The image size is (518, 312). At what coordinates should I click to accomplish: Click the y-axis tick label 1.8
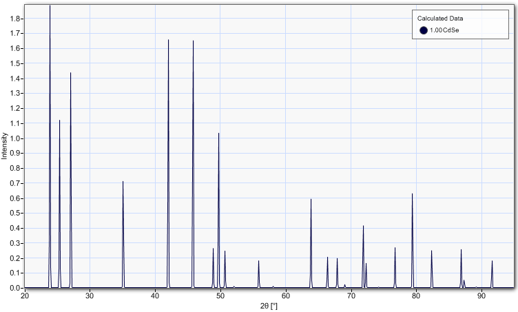coord(14,19)
